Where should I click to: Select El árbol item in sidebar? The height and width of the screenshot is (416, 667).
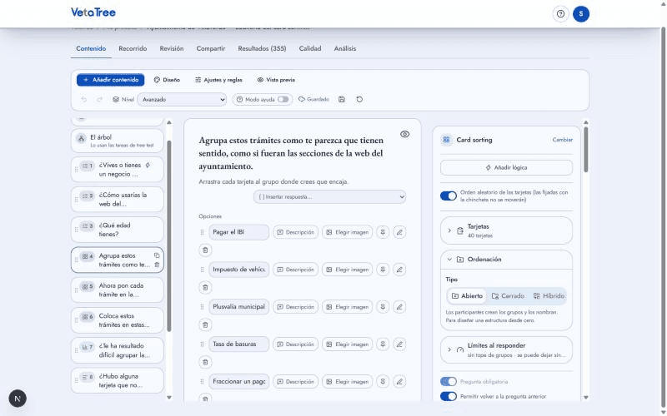click(118, 141)
